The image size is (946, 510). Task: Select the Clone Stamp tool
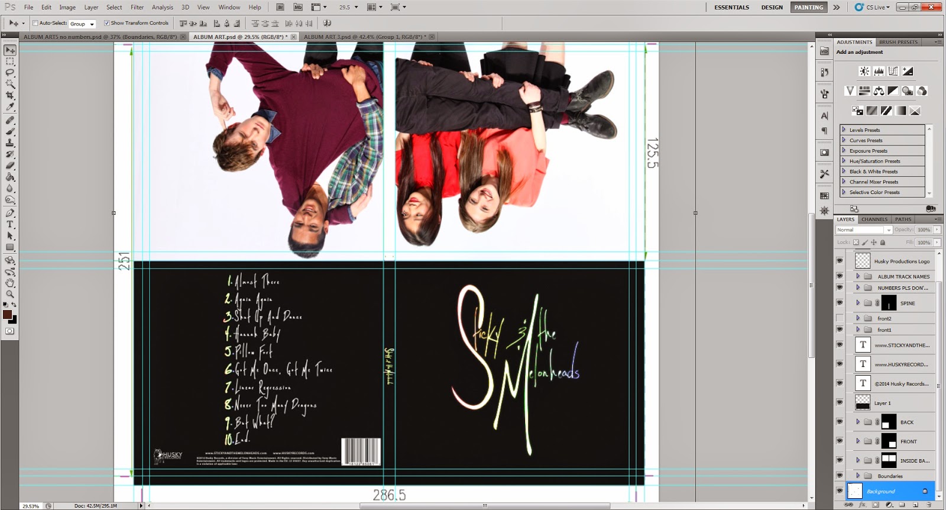coord(10,143)
